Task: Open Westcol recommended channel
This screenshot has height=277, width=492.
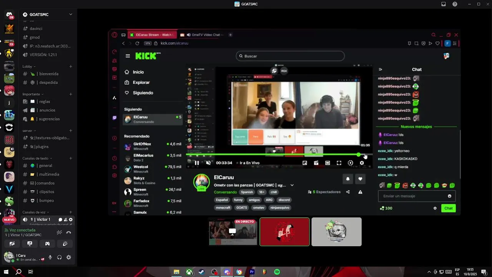Action: (153, 169)
